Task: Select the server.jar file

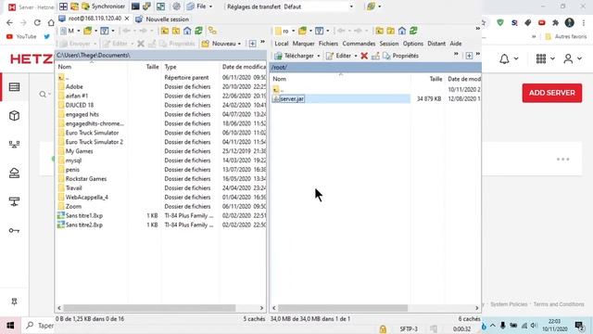Action: point(292,98)
